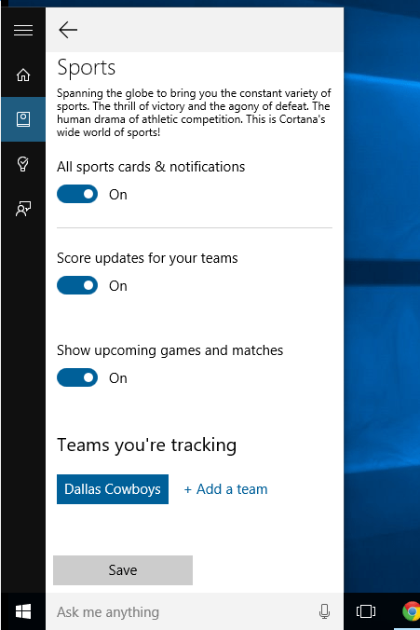The width and height of the screenshot is (420, 630).
Task: Turn off All sports cards & notifications
Action: (77, 194)
